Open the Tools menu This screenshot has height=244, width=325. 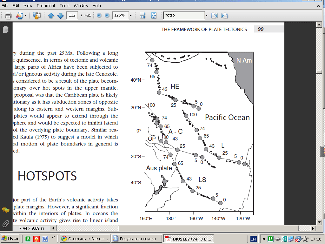pyautogui.click(x=64, y=6)
